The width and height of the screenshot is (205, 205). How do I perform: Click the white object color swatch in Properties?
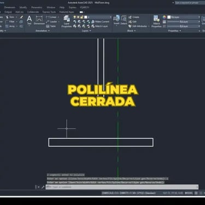[x=169, y=17]
